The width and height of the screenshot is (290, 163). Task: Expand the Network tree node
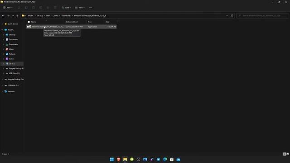[x=2, y=91]
